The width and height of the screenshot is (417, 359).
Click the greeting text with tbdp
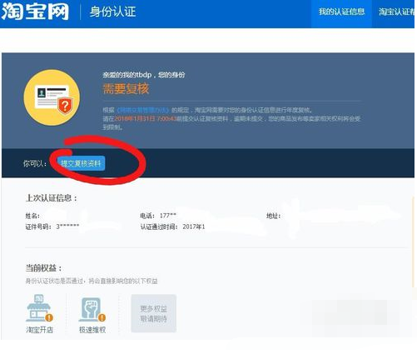(144, 75)
